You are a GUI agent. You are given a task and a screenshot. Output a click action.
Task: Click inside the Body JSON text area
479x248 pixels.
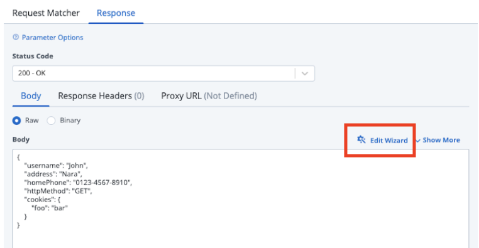point(241,198)
